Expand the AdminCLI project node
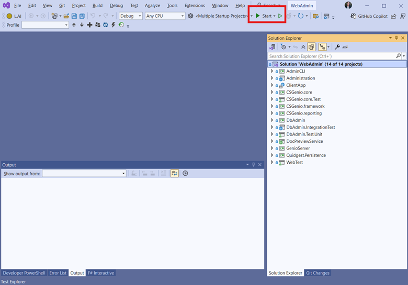The image size is (408, 285). click(x=271, y=71)
